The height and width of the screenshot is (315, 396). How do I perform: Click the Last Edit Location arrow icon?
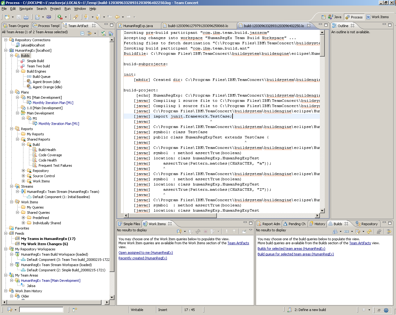pos(110,17)
